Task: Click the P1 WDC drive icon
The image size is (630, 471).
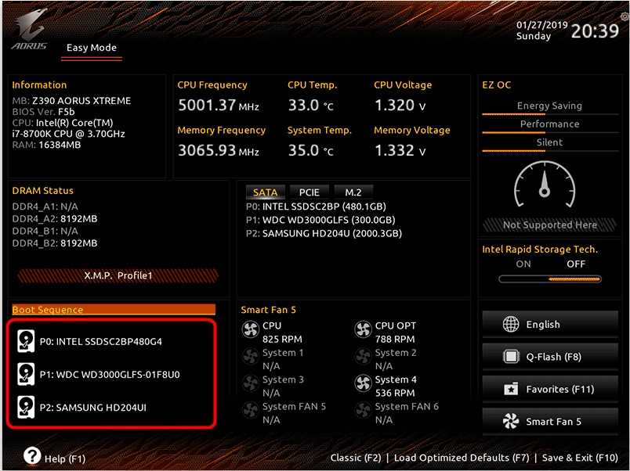Action: [x=26, y=374]
